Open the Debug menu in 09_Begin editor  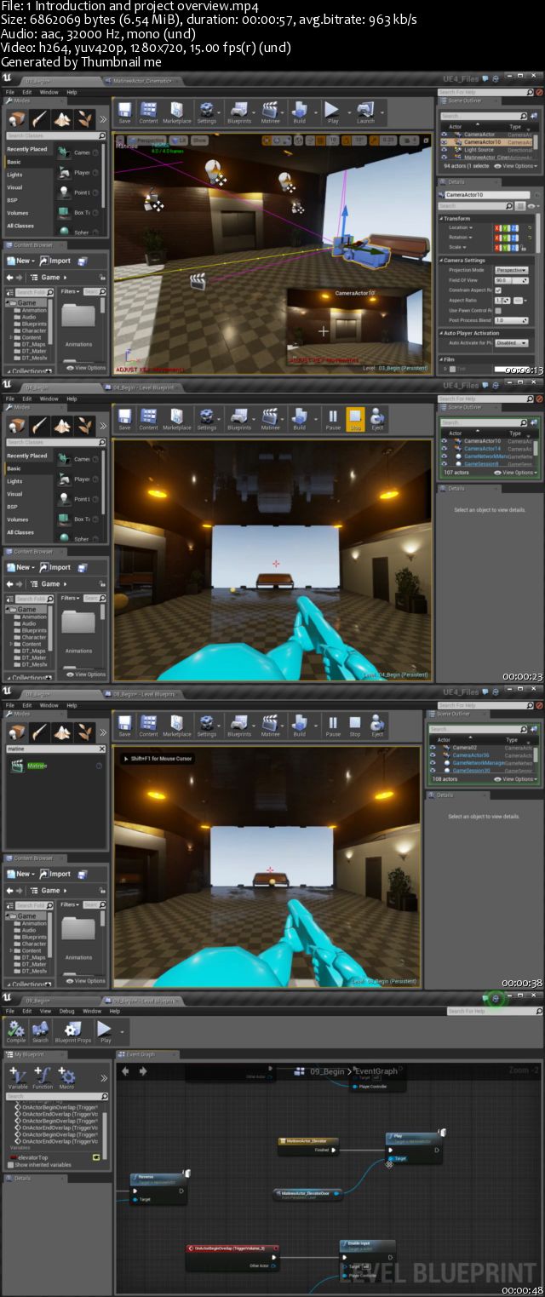click(x=66, y=1011)
